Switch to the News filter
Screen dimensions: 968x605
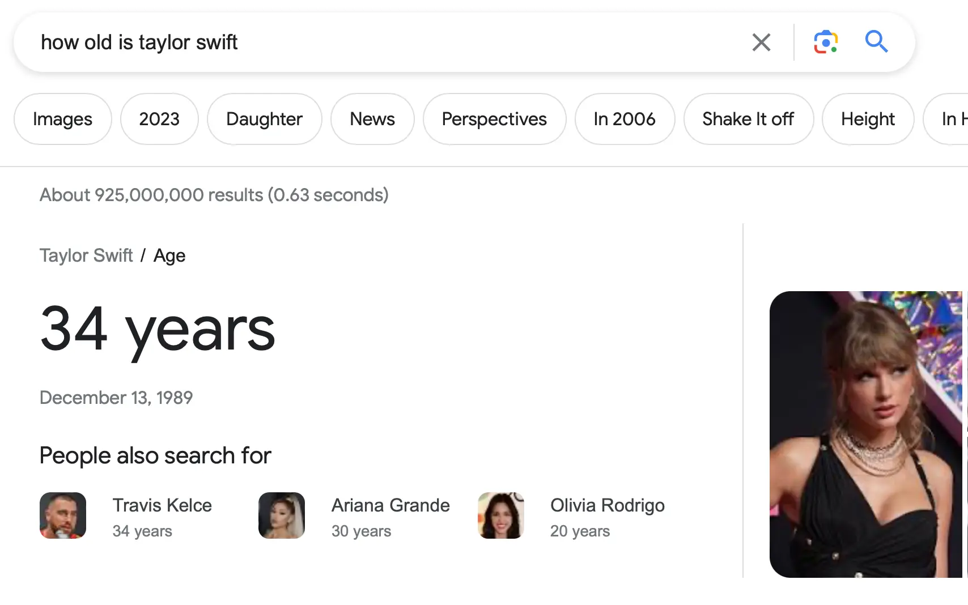click(x=372, y=119)
